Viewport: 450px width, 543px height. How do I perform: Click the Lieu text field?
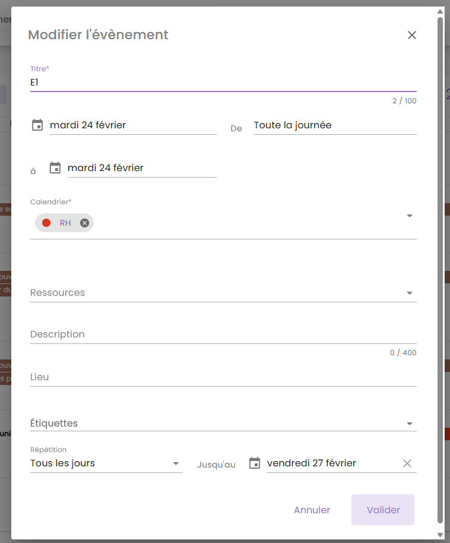click(x=223, y=377)
